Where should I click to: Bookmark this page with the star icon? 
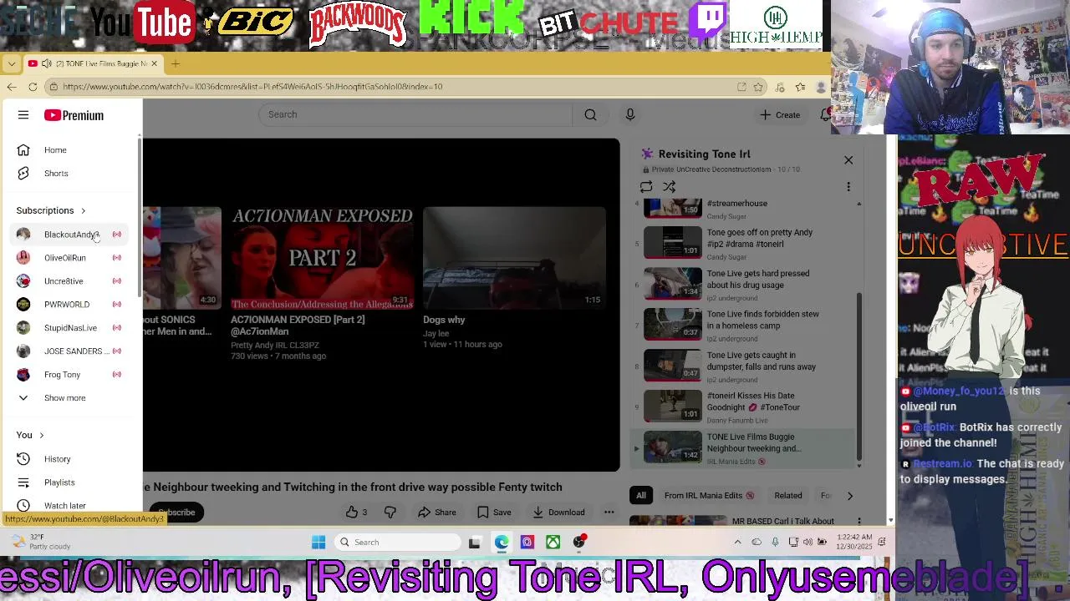tap(758, 87)
